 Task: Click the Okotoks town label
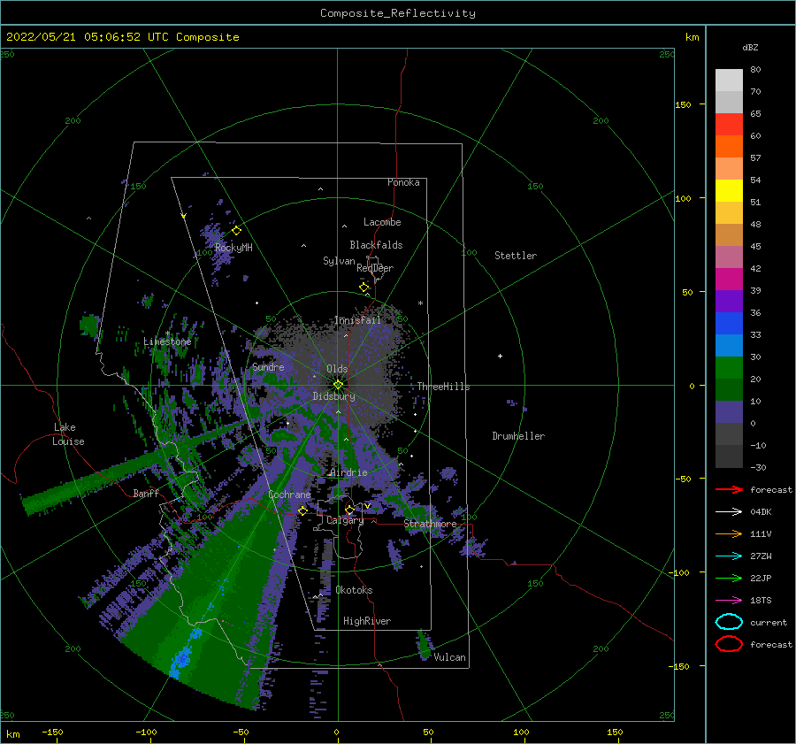click(x=354, y=590)
